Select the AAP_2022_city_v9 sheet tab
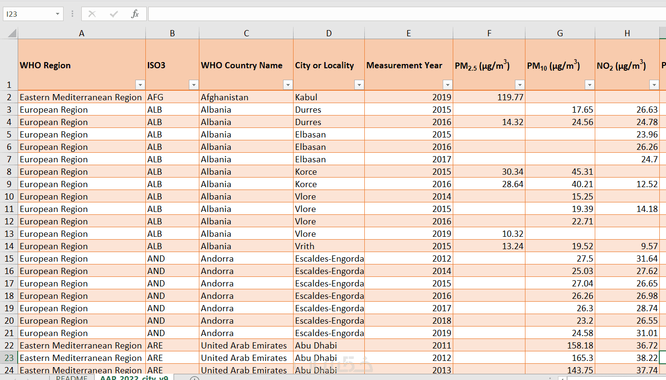This screenshot has height=380, width=666. [134, 378]
